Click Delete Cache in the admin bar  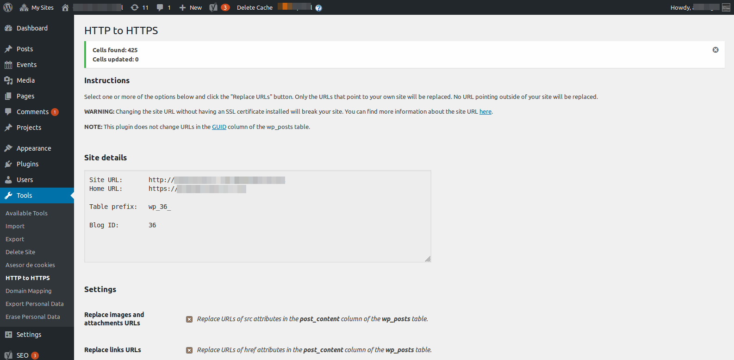click(255, 7)
